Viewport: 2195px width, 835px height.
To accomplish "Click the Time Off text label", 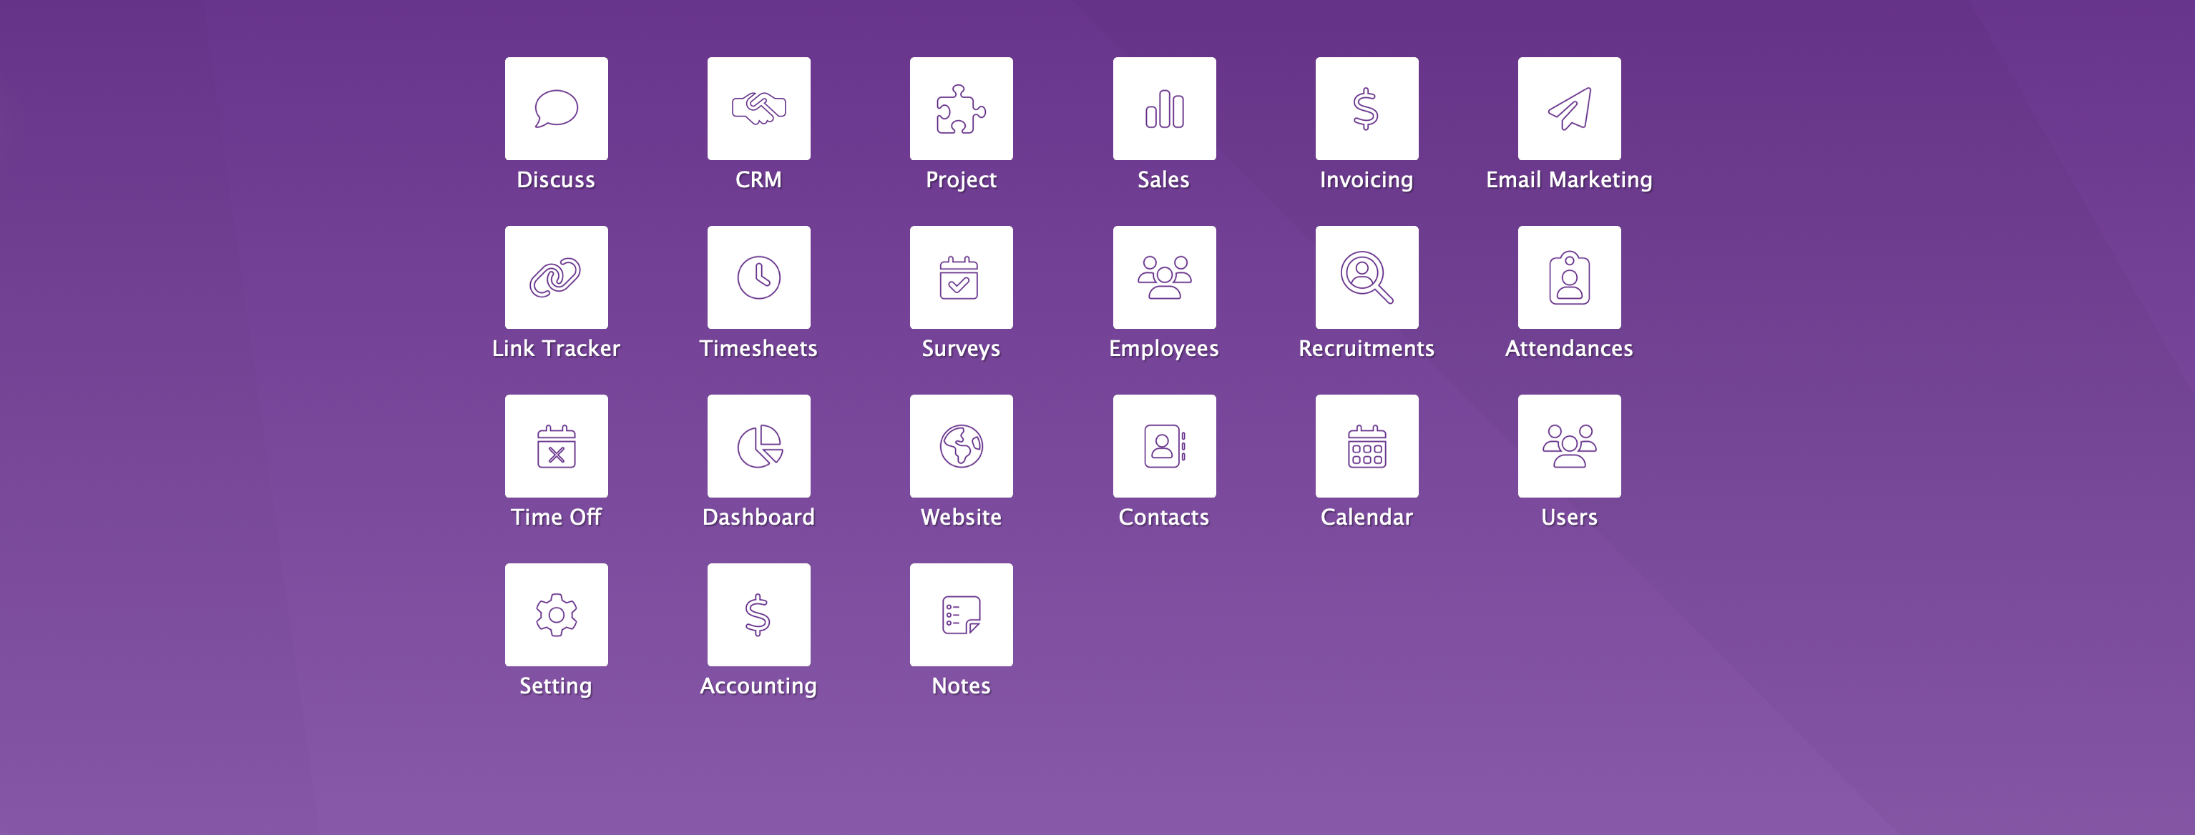I will 556,517.
